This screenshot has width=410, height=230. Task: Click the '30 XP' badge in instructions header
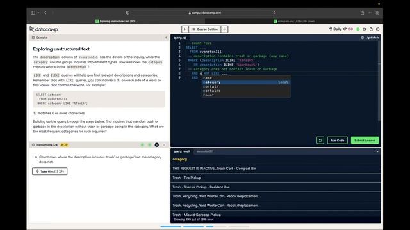coord(64,145)
